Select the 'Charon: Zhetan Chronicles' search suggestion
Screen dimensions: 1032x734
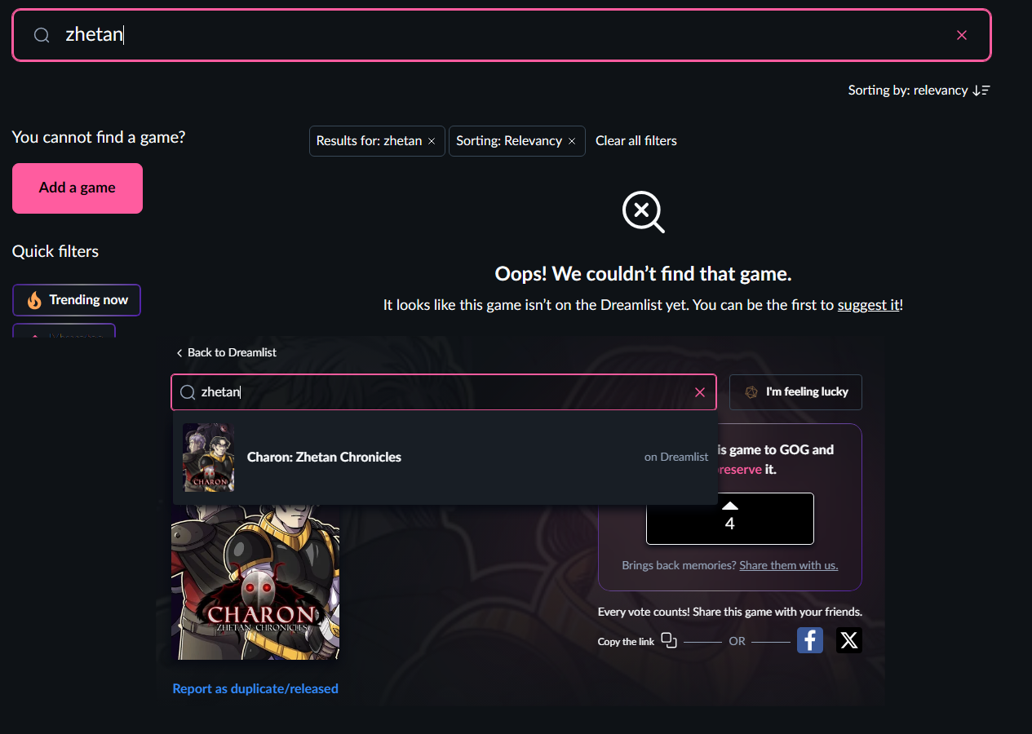coord(445,458)
